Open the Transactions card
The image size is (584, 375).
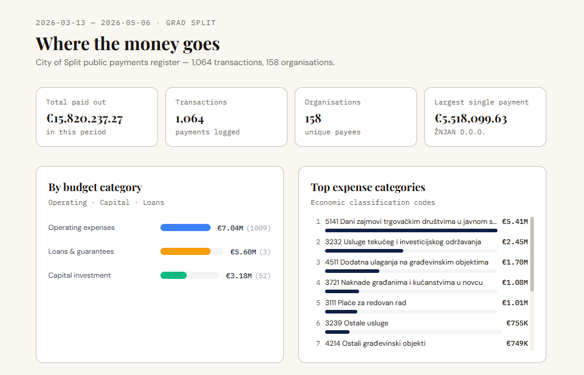pos(227,117)
